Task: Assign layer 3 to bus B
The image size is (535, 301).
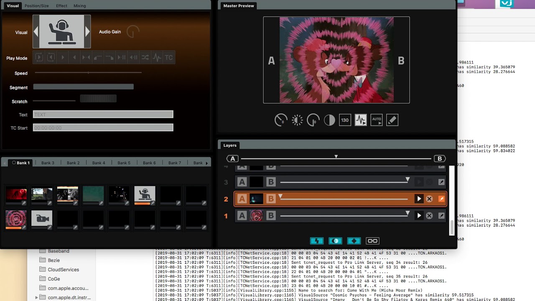Action: click(271, 182)
